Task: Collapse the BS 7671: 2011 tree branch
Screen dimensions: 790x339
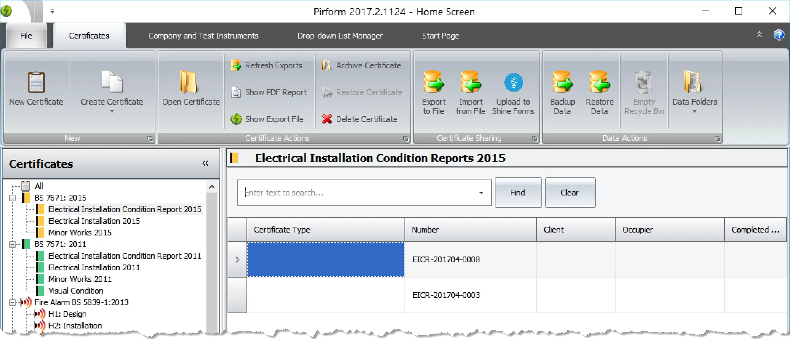Action: point(12,244)
